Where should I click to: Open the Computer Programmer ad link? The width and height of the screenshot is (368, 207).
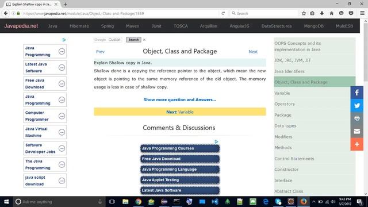[x=45, y=116]
